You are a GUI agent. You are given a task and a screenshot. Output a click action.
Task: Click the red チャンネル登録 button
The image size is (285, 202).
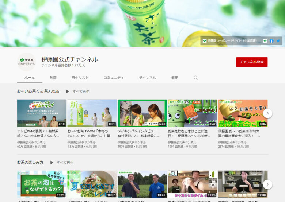coord(252,62)
